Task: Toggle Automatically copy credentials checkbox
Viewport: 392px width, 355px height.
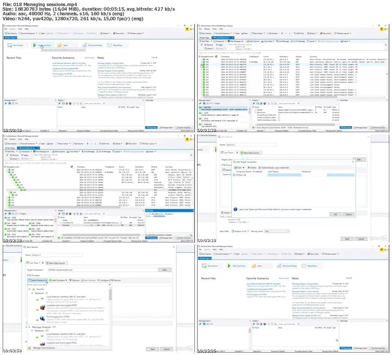Action: [x=260, y=168]
